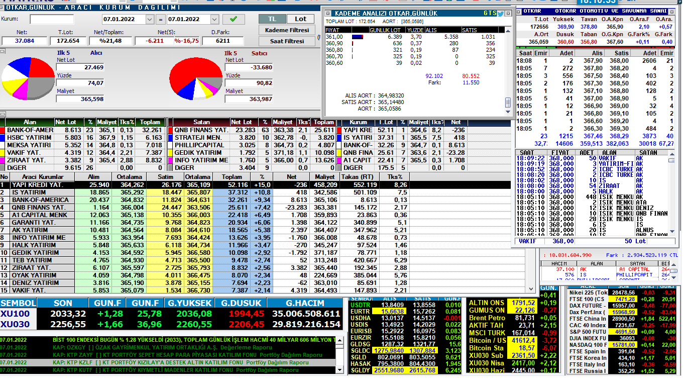Click XU030 symbol in index table
This screenshot has width=686, height=386.
15,325
